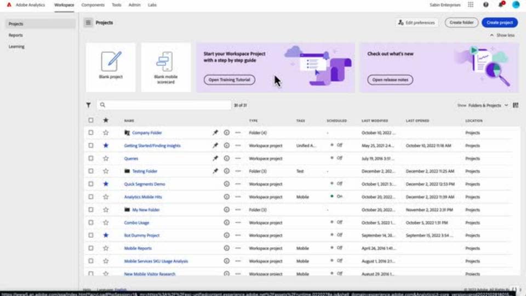This screenshot has height=296, width=526.
Task: Click the Create folder button
Action: pyautogui.click(x=461, y=22)
